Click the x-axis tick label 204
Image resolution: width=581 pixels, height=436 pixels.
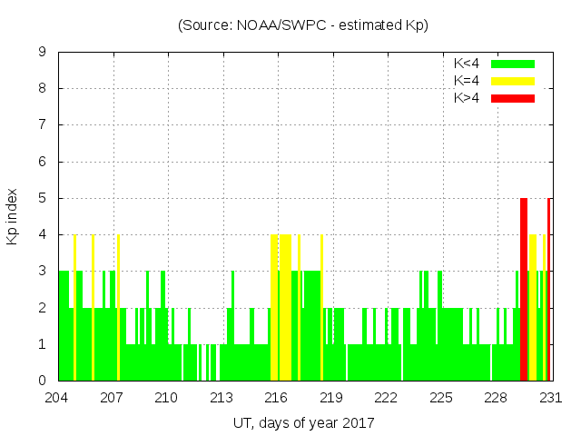tap(57, 398)
